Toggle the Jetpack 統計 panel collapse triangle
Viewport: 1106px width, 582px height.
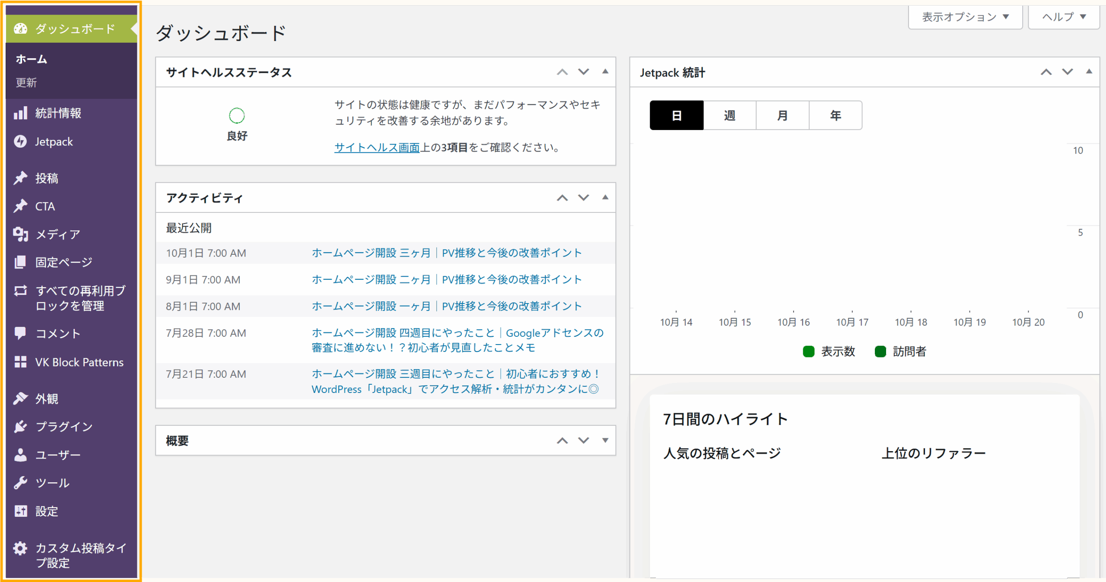tap(1089, 72)
